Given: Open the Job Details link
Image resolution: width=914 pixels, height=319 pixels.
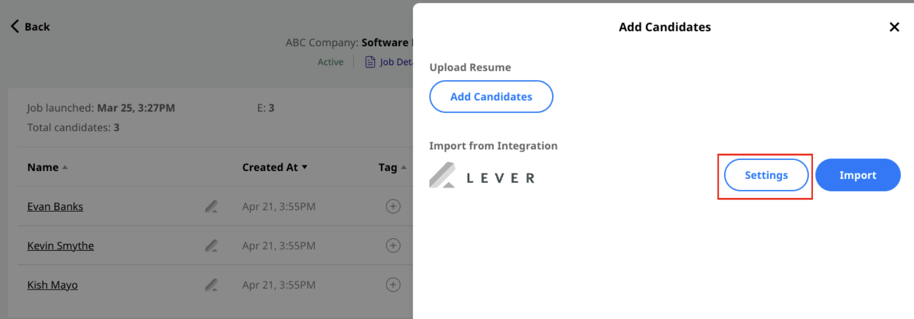Looking at the screenshot, I should (396, 62).
